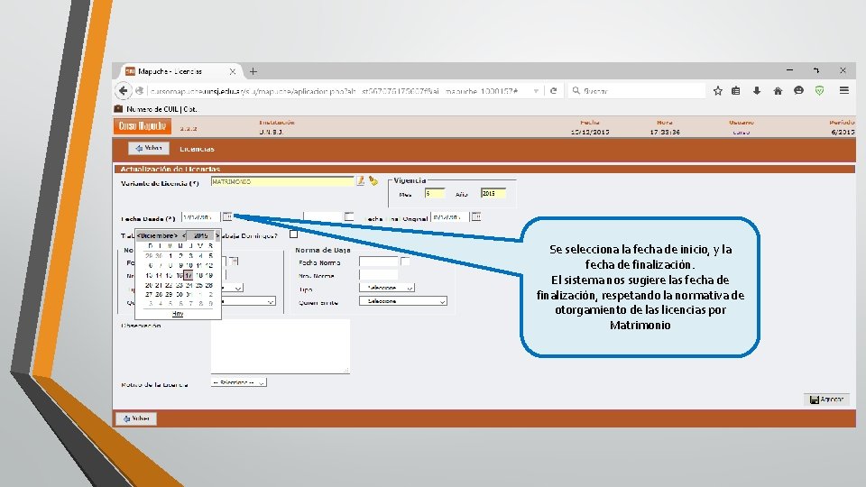Click the Vigencia Año field
Image resolution: width=866 pixels, height=487 pixels.
[493, 193]
